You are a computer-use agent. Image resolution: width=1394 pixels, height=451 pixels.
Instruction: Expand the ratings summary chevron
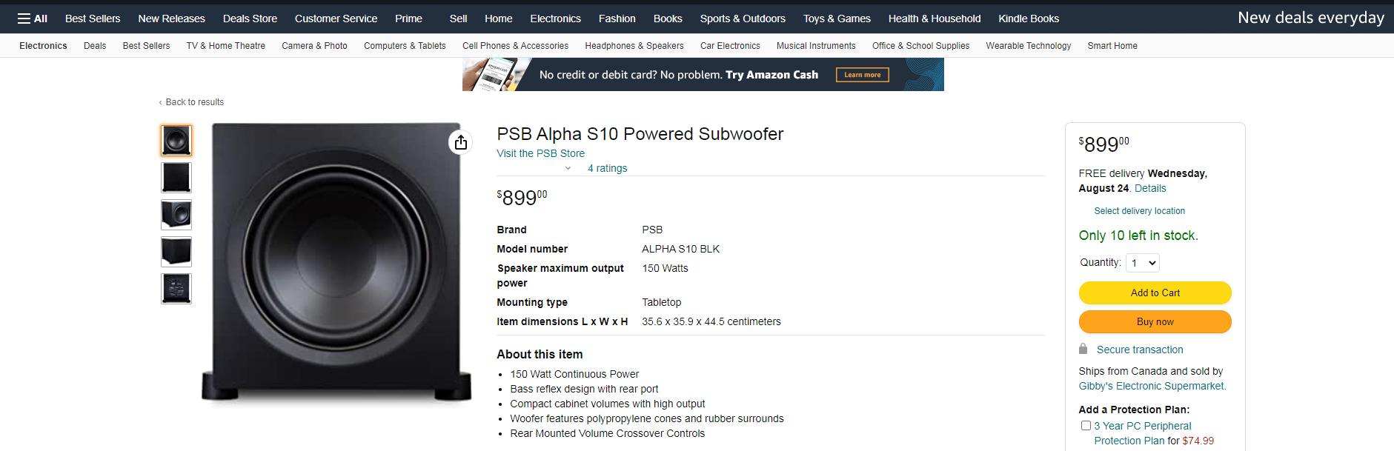point(568,169)
